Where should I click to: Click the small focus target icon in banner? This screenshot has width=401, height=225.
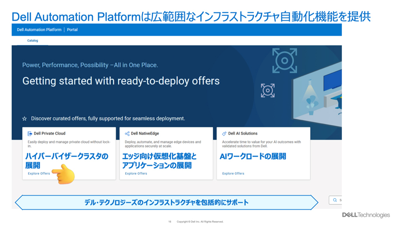tap(268, 90)
